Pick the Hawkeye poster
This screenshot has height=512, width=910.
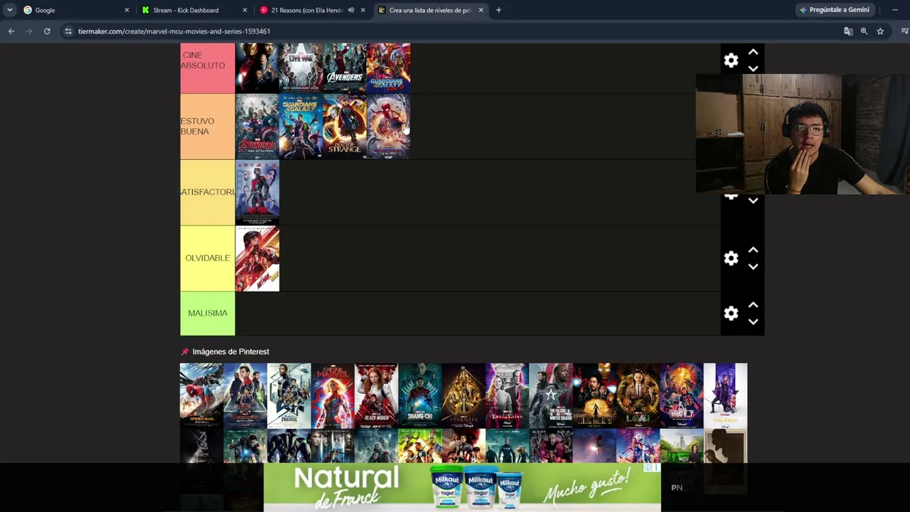725,395
